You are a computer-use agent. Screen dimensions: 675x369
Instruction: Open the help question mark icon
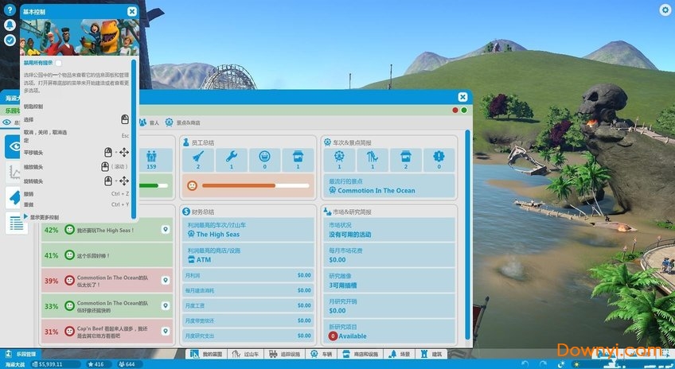[x=10, y=10]
